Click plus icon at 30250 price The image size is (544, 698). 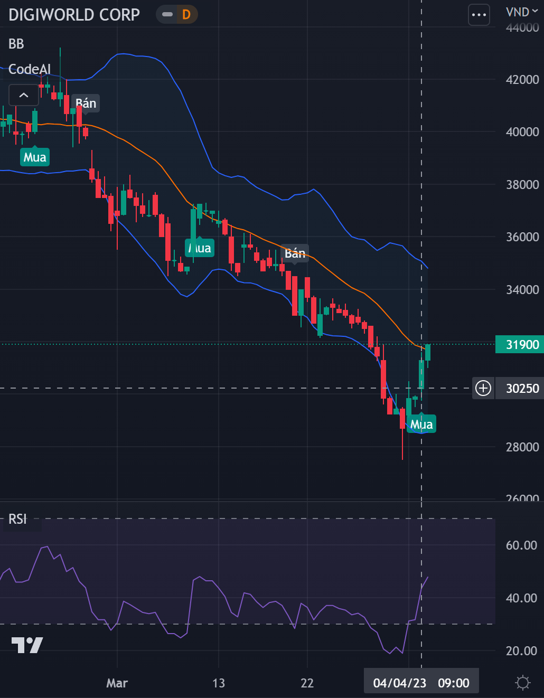[483, 388]
